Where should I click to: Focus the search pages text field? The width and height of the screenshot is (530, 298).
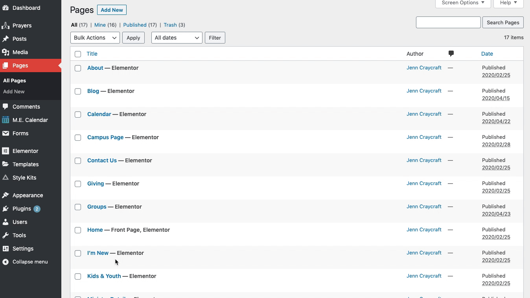click(x=448, y=22)
